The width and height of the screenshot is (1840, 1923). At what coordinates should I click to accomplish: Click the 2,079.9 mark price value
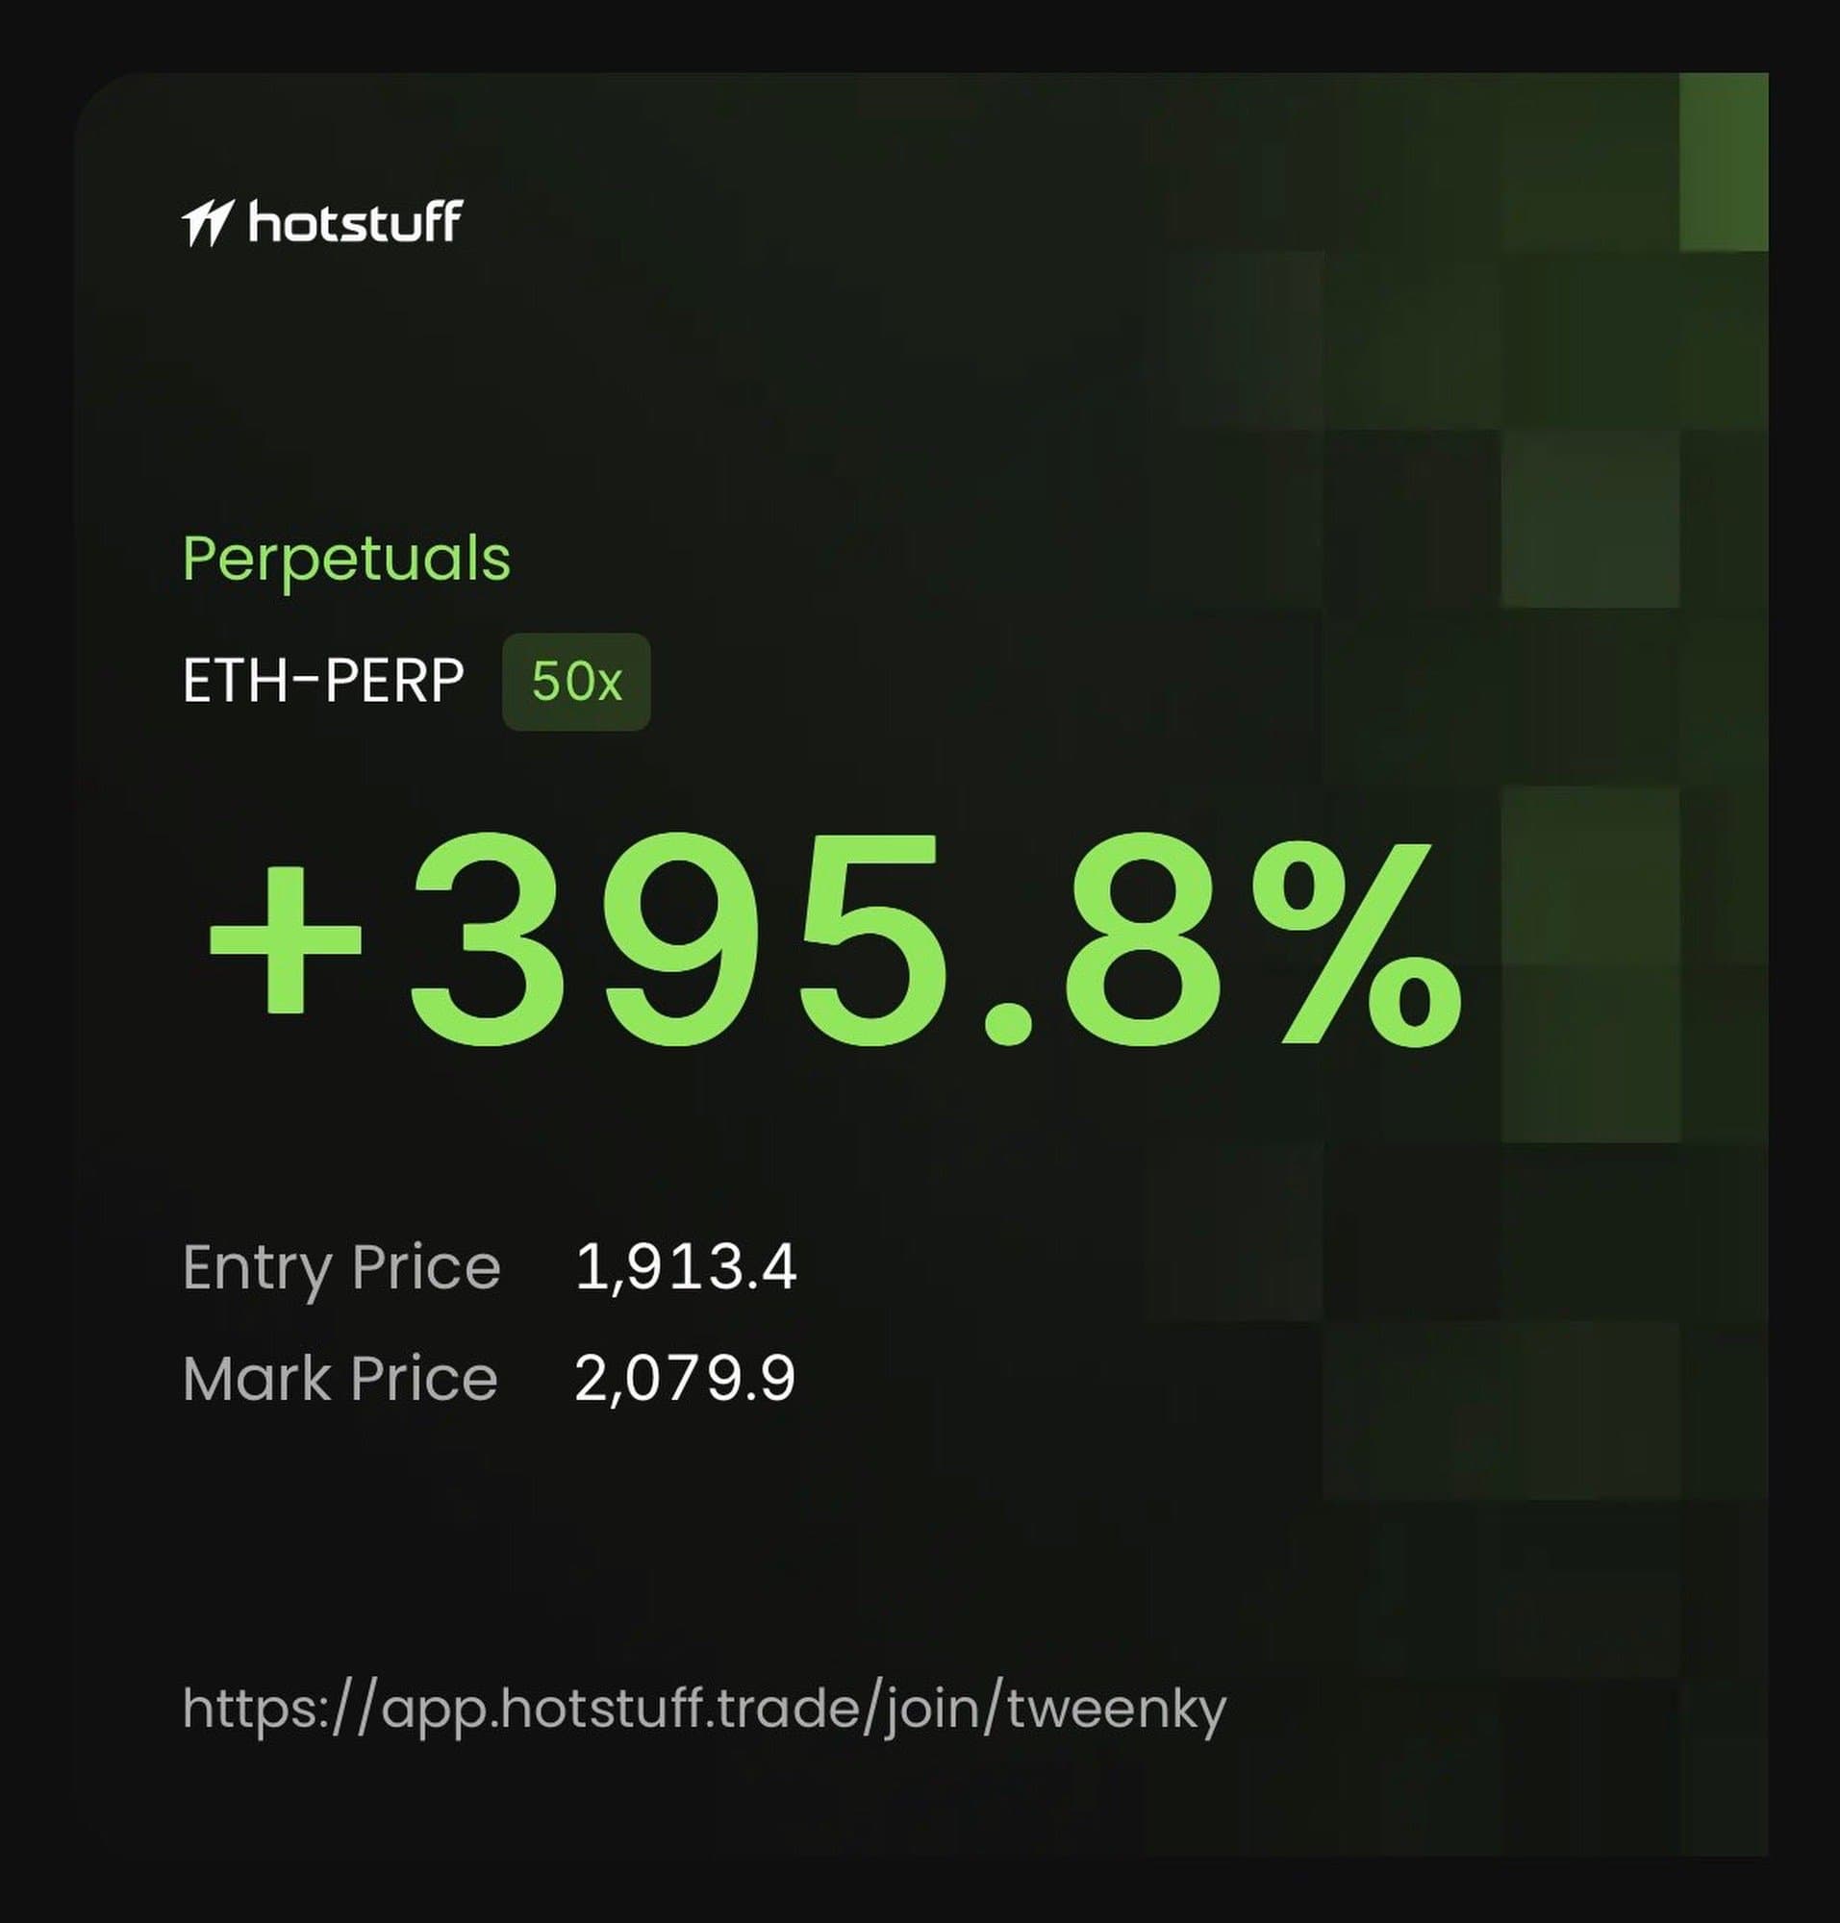(685, 1378)
